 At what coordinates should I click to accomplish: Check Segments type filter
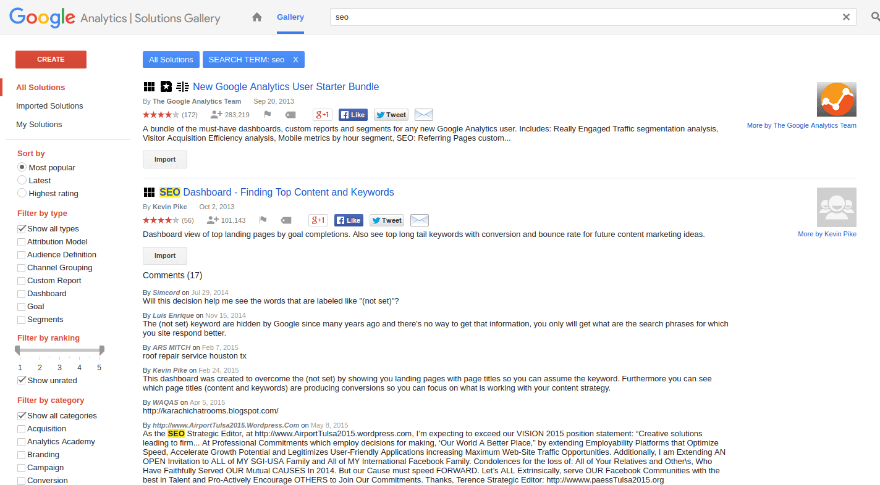click(22, 320)
